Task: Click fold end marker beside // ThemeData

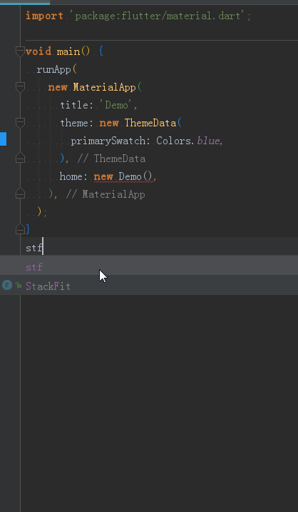Action: coord(20,158)
